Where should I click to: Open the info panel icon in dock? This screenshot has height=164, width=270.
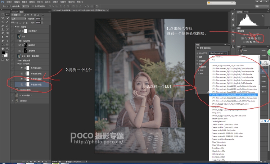click(x=233, y=19)
